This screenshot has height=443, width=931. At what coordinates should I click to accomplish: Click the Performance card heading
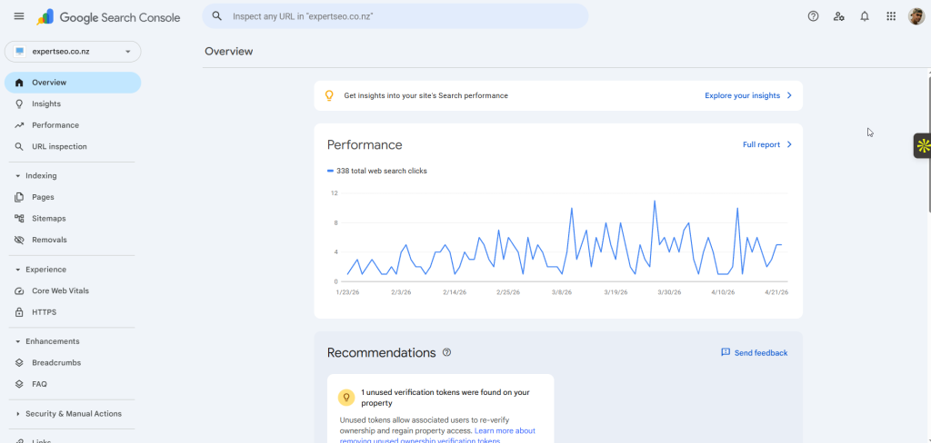point(365,144)
